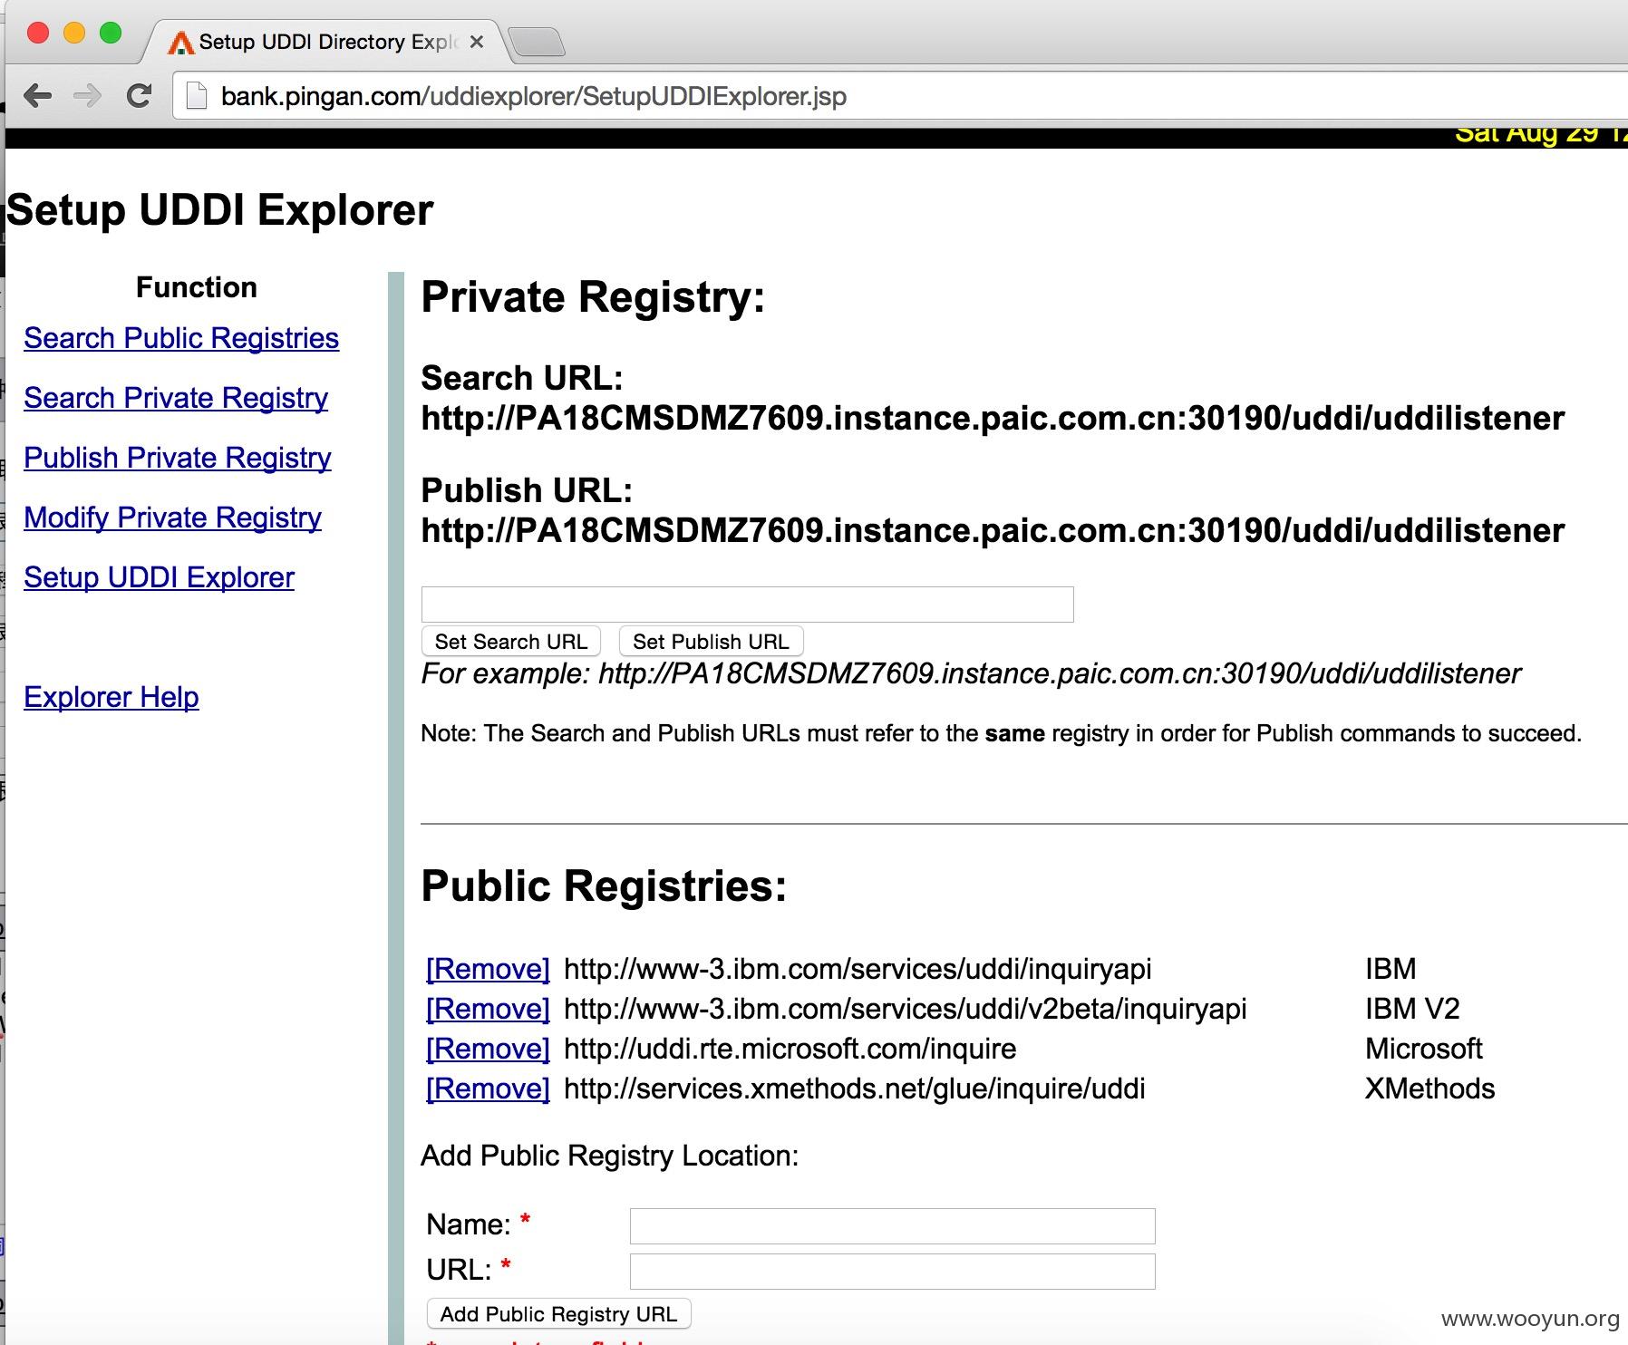This screenshot has width=1628, height=1345.
Task: Remove the Microsoft public registry
Action: pyautogui.click(x=488, y=1049)
